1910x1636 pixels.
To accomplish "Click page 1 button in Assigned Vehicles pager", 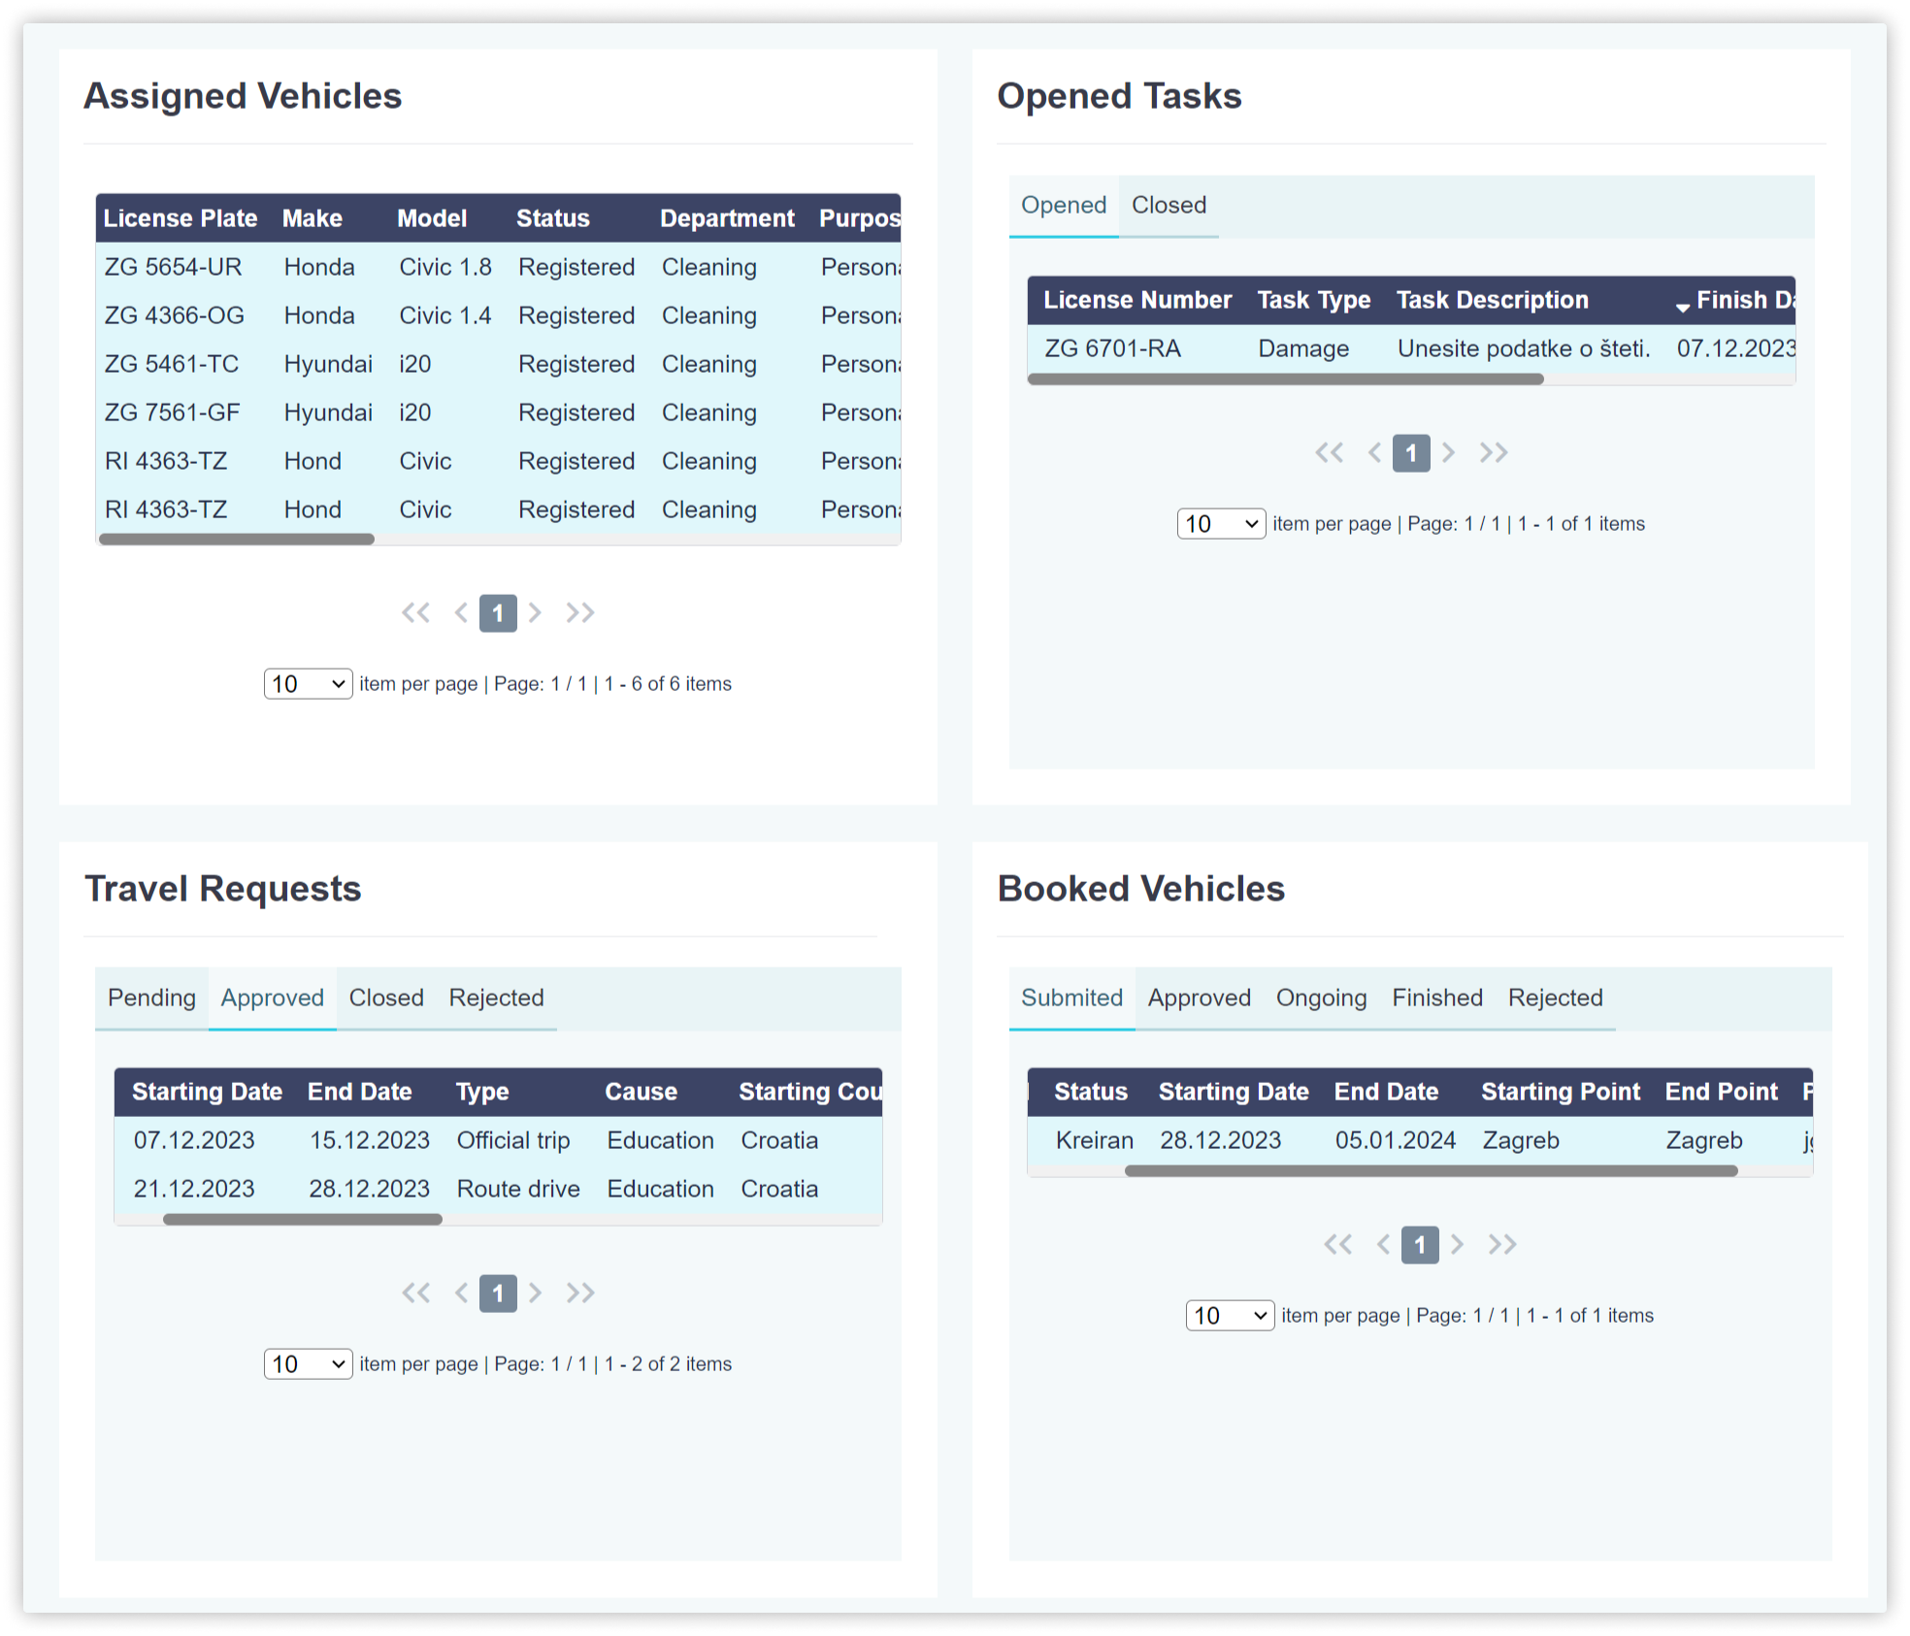I will [x=498, y=613].
